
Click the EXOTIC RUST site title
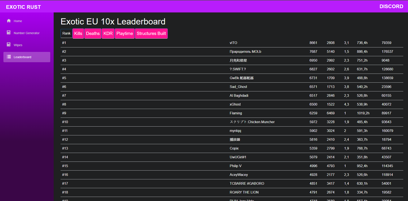click(x=23, y=7)
